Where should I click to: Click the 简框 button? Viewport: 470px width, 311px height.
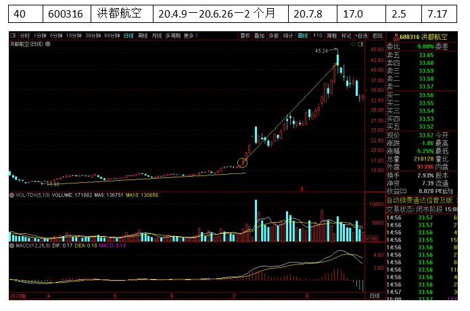coord(332,36)
